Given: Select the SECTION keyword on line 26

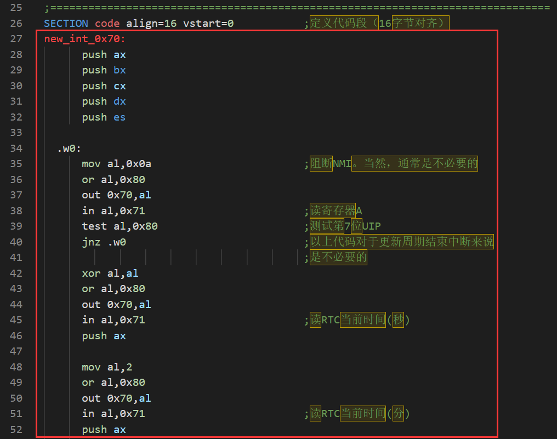Looking at the screenshot, I should click(x=66, y=23).
